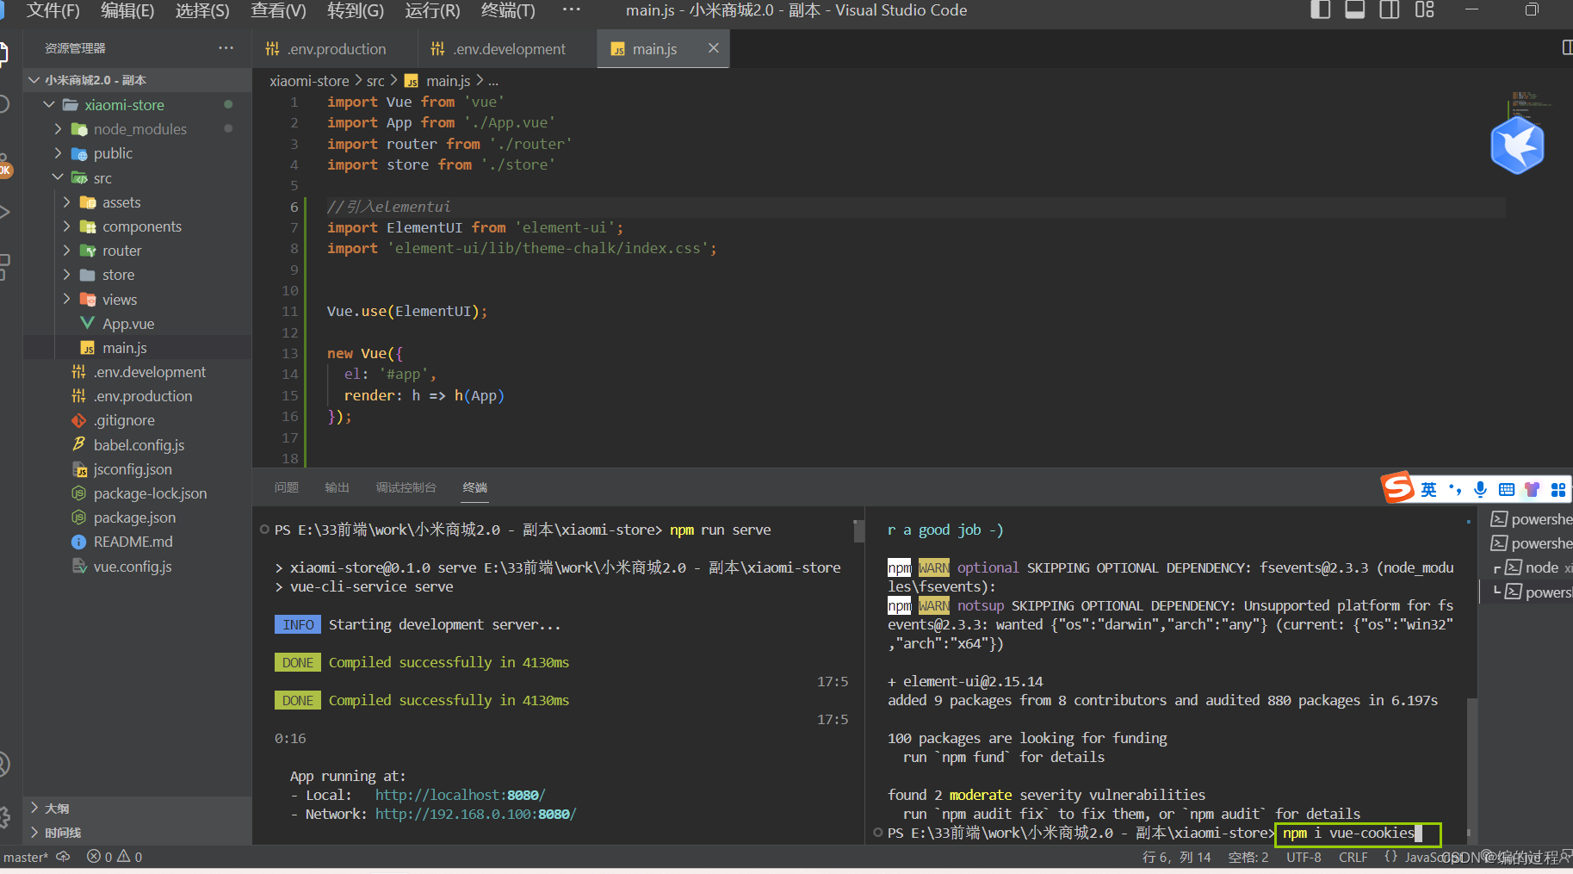Select second powershell terminal in list
The width and height of the screenshot is (1573, 874).
[x=1531, y=543]
